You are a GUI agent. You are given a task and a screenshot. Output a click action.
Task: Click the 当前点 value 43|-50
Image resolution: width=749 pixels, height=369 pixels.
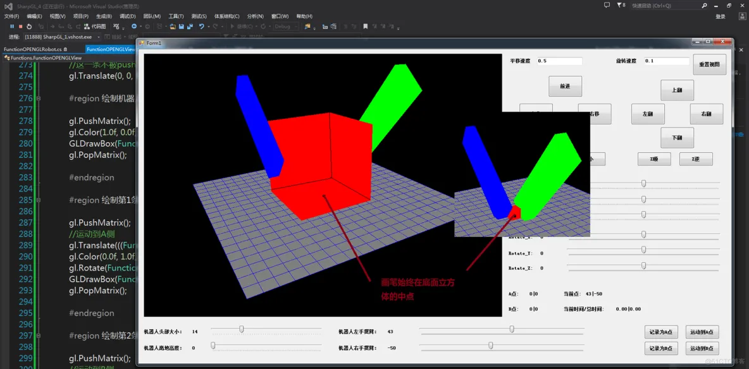(x=595, y=294)
